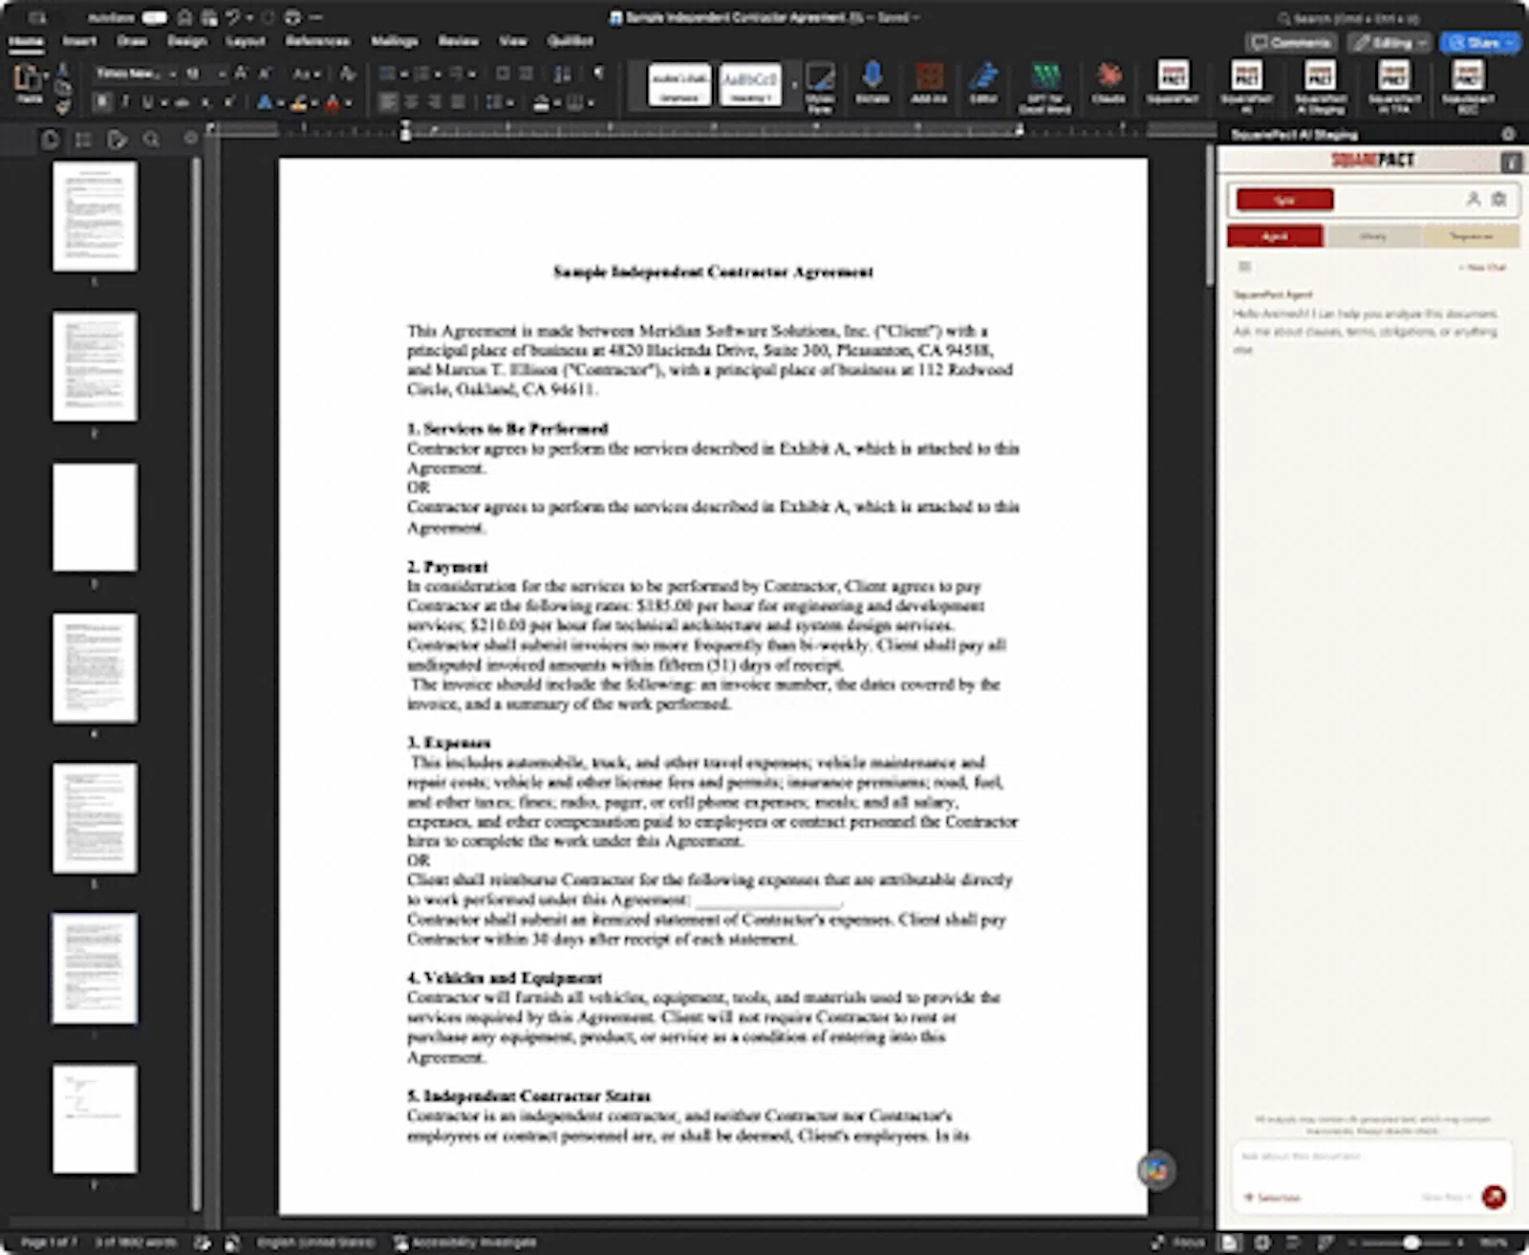Launch the Editor ribbon tool
The height and width of the screenshot is (1255, 1529).
point(983,83)
